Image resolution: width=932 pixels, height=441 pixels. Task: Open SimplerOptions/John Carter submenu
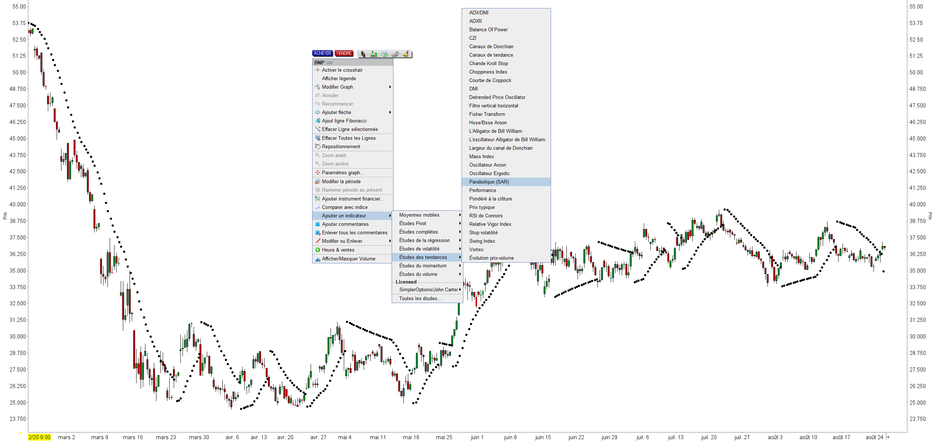[x=427, y=289]
